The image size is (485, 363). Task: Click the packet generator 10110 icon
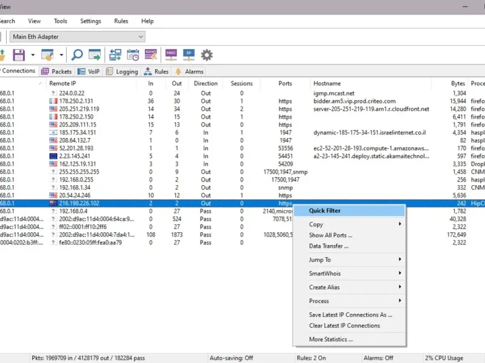(x=151, y=55)
